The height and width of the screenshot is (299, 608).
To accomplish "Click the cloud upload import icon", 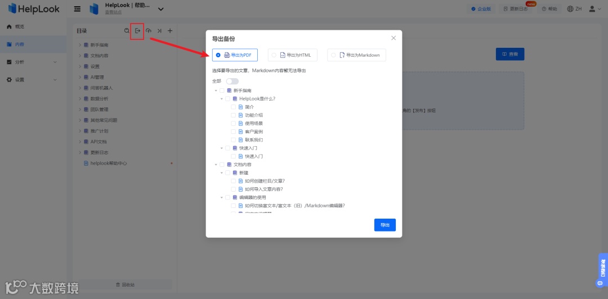I will coord(149,30).
